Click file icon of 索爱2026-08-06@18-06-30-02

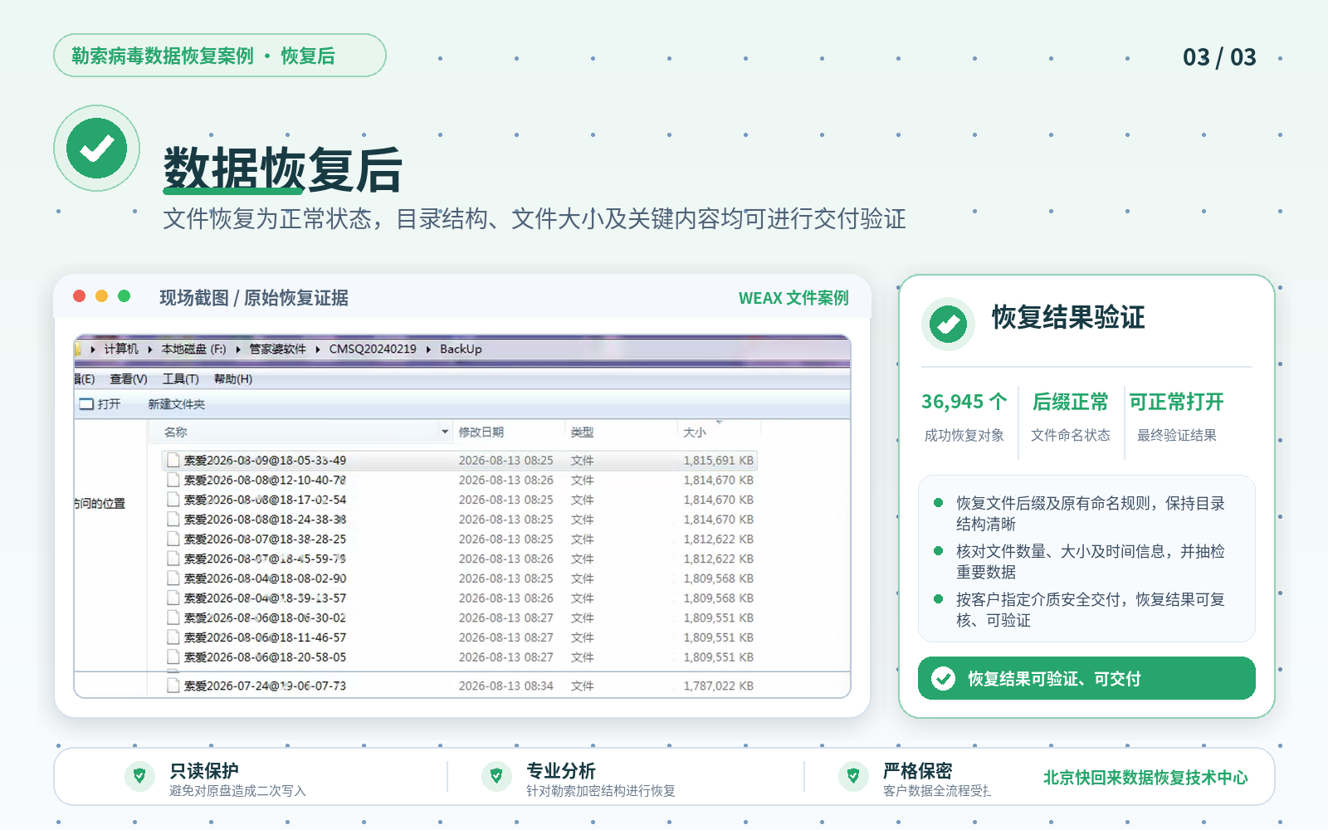[x=173, y=618]
